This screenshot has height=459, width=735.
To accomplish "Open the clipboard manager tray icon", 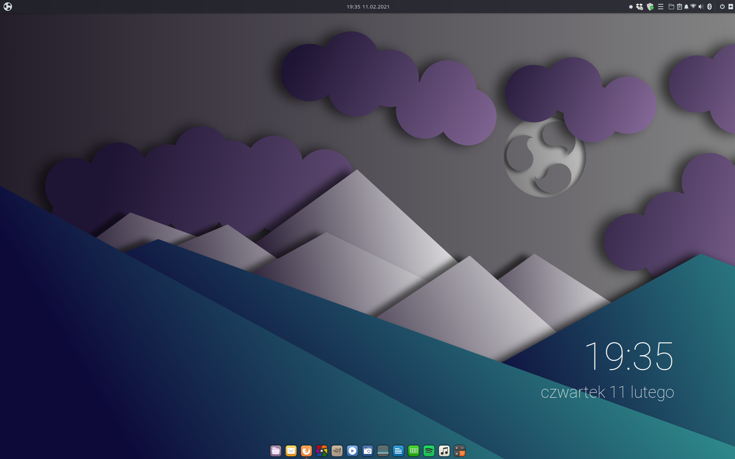I will tap(679, 7).
